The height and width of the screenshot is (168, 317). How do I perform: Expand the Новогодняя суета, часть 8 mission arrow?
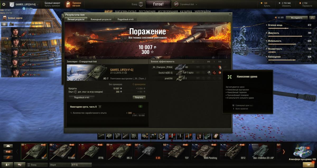(x=100, y=107)
